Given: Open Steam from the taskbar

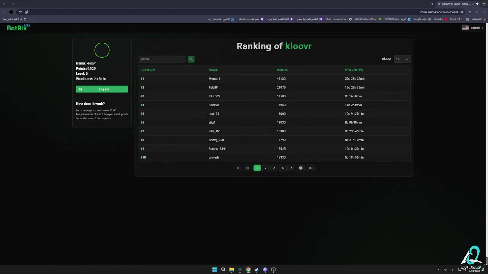Looking at the screenshot, I should [257, 269].
